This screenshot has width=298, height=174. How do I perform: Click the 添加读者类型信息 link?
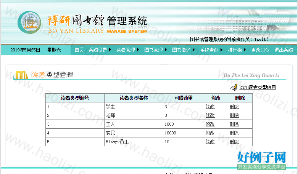pyautogui.click(x=258, y=87)
